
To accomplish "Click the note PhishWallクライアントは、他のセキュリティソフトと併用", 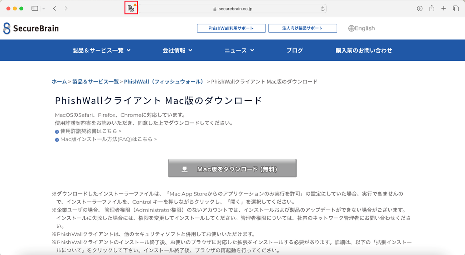I will click(x=153, y=234).
